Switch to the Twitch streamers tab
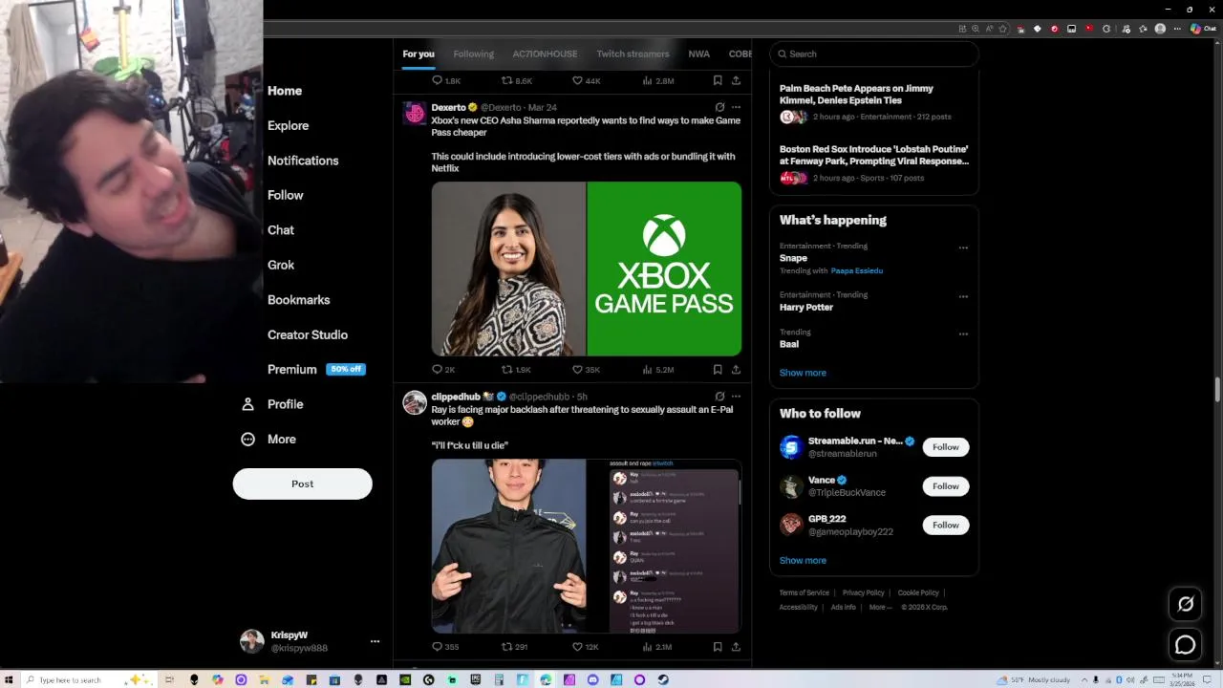The height and width of the screenshot is (688, 1223). [633, 54]
